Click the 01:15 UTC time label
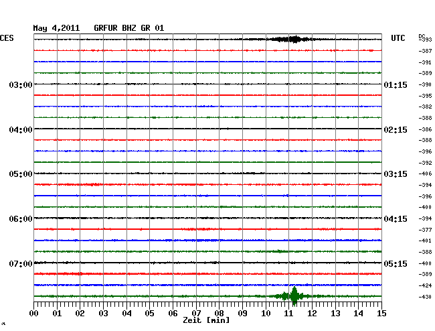The width and height of the screenshot is (435, 331). (x=396, y=84)
